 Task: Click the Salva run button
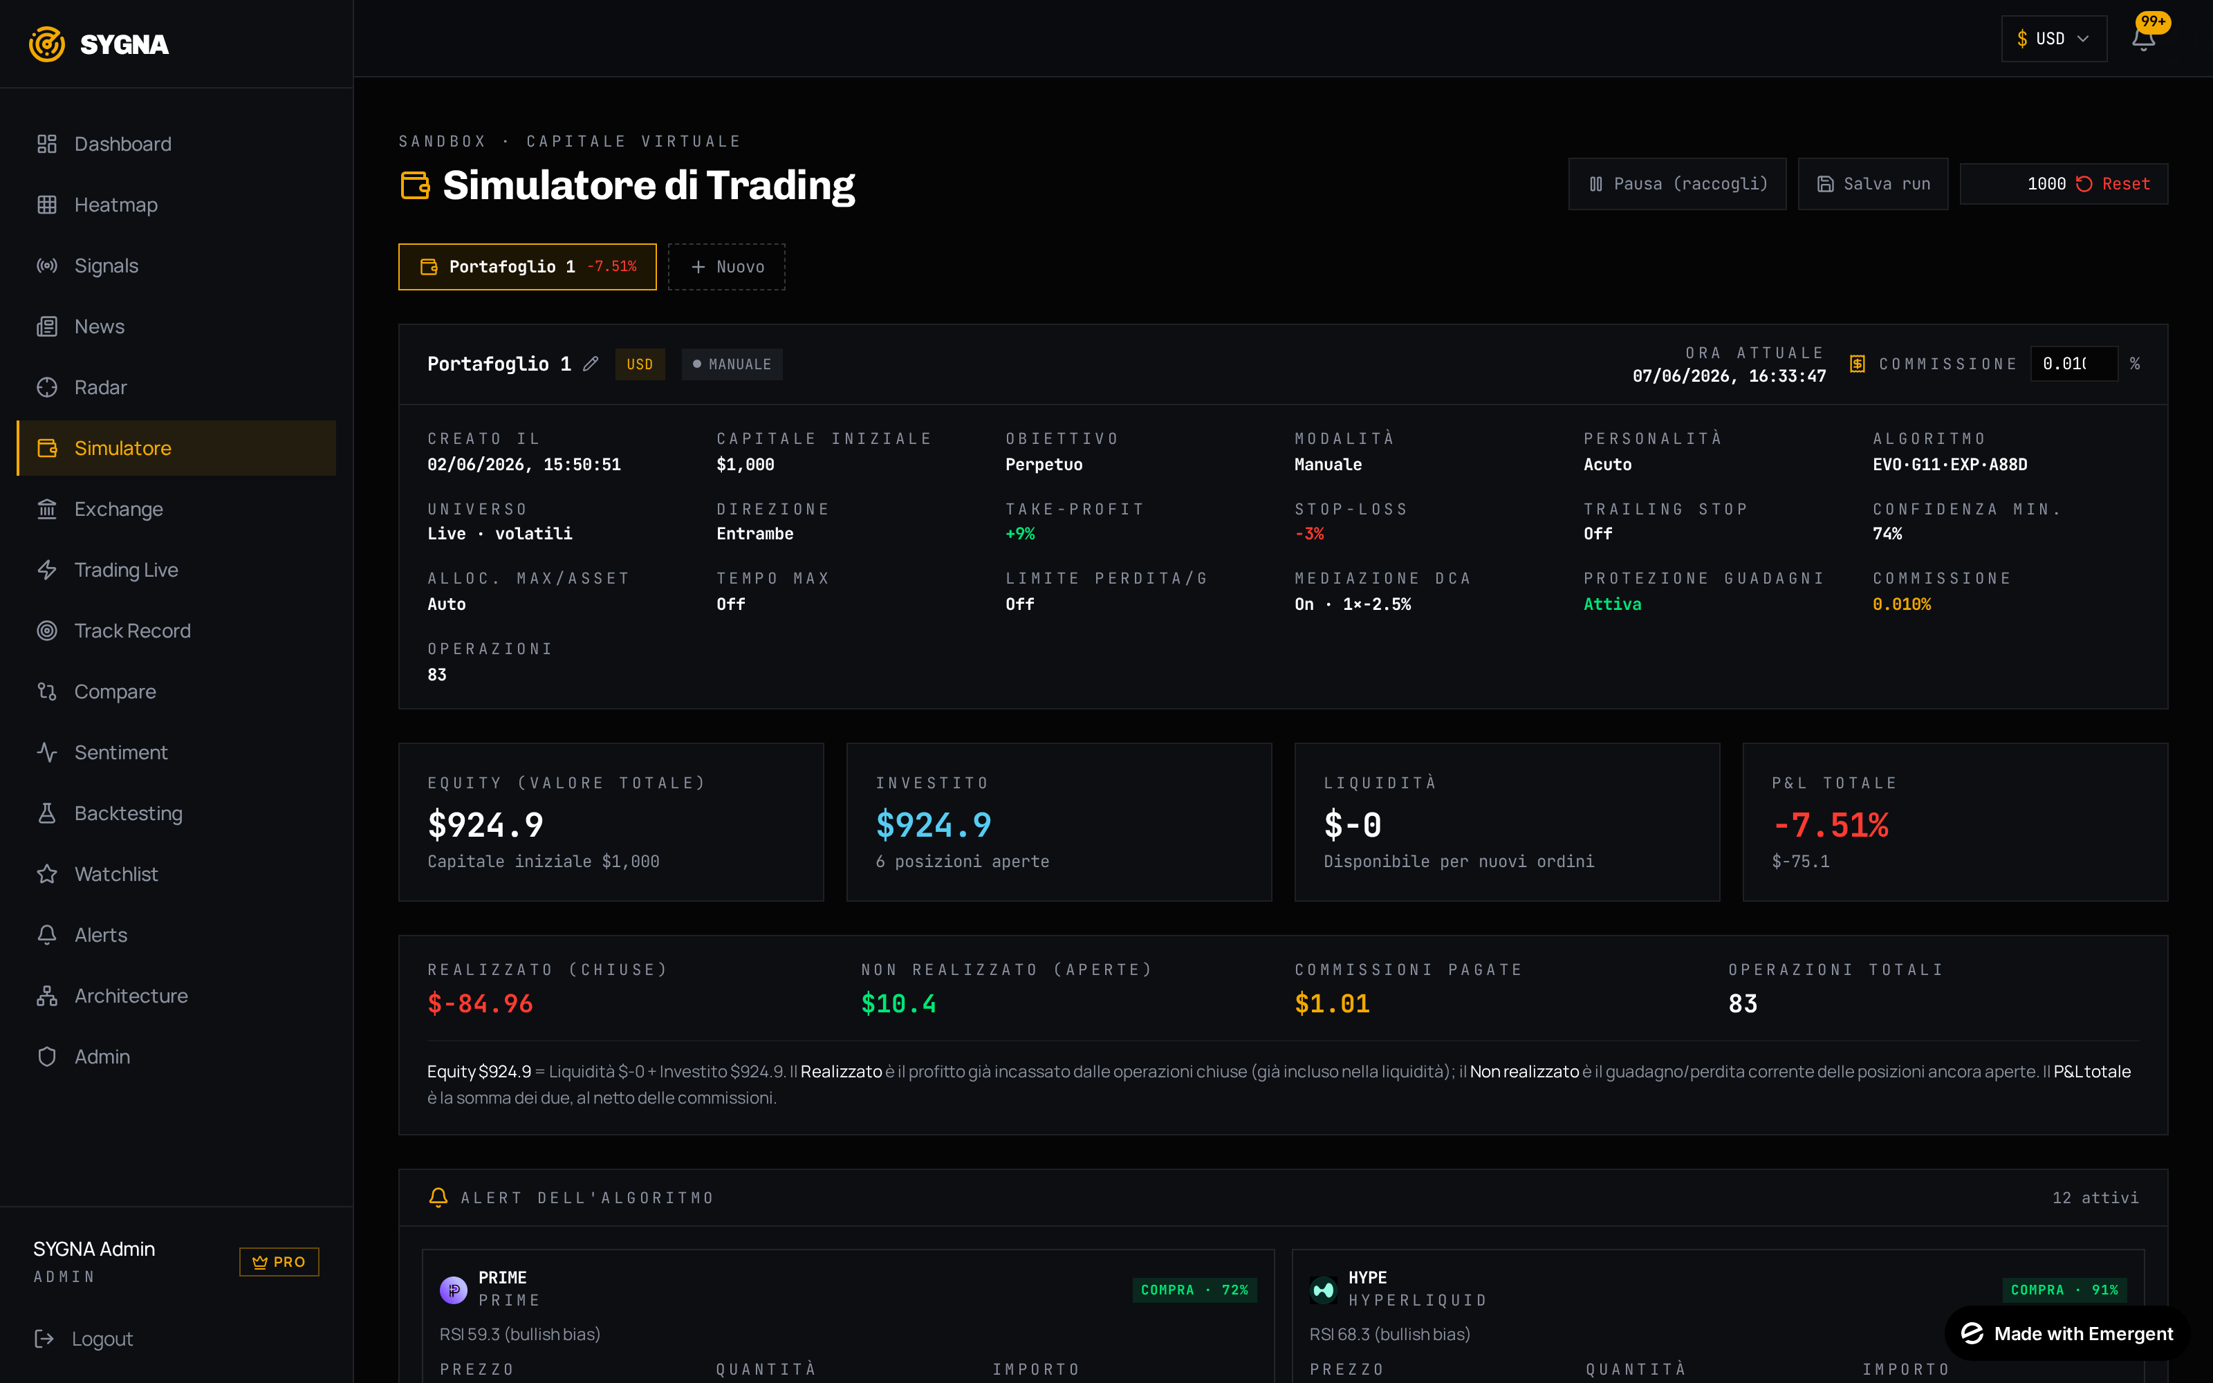[x=1873, y=184]
